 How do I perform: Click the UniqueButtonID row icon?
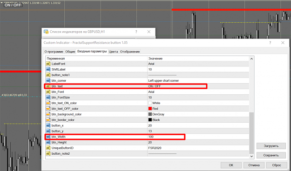pyautogui.click(x=48, y=148)
